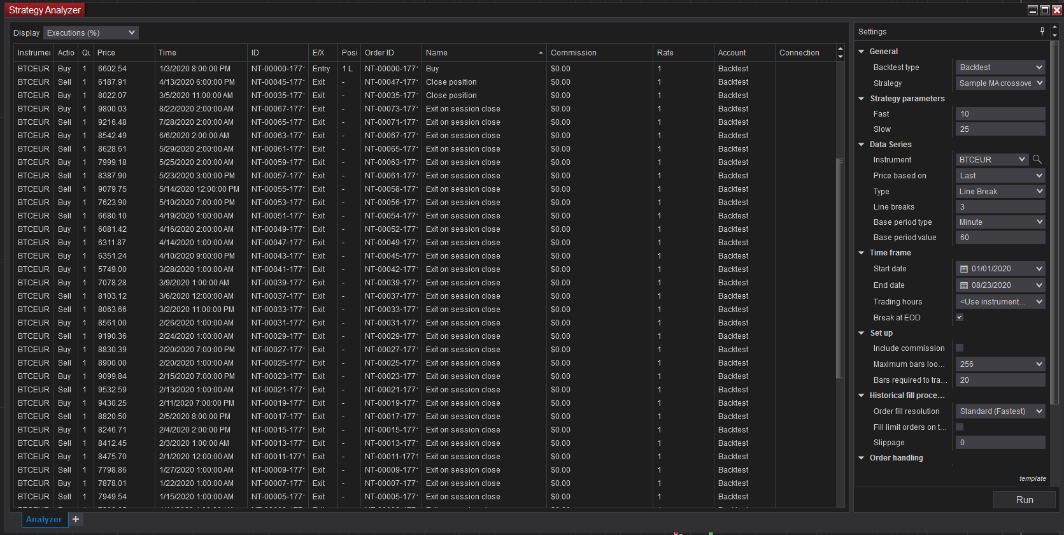Collapse the Historical fill processing section
The height and width of the screenshot is (535, 1064).
(862, 396)
